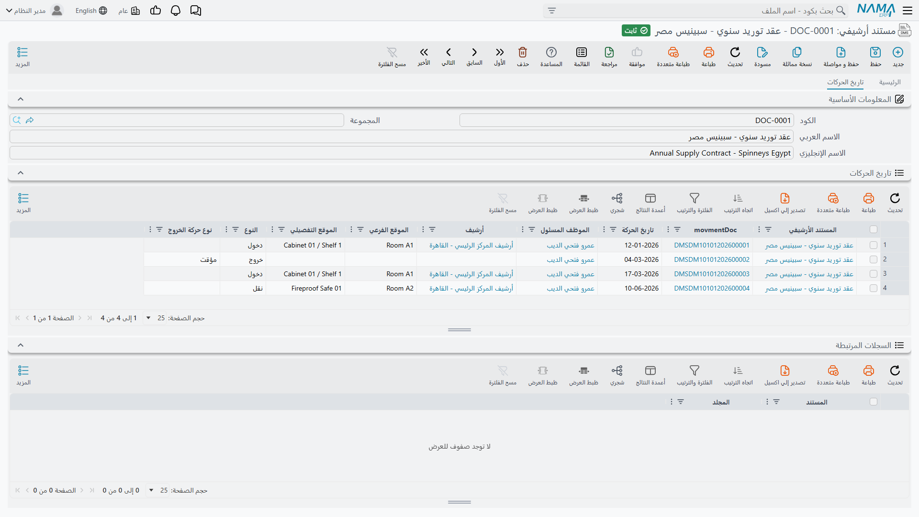The width and height of the screenshot is (919, 517).
Task: Open المساعدة help
Action: [551, 57]
